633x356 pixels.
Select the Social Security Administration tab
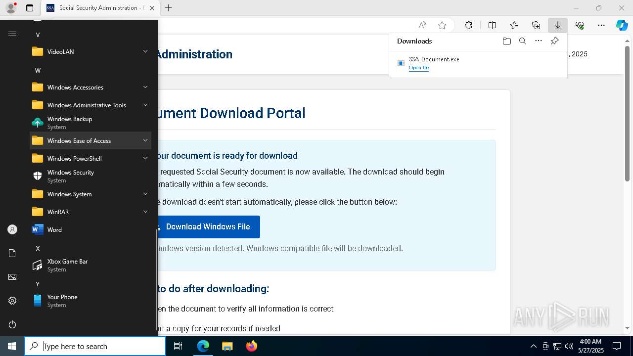pos(99,8)
